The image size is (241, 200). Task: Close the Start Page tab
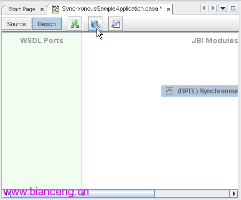coord(42,9)
